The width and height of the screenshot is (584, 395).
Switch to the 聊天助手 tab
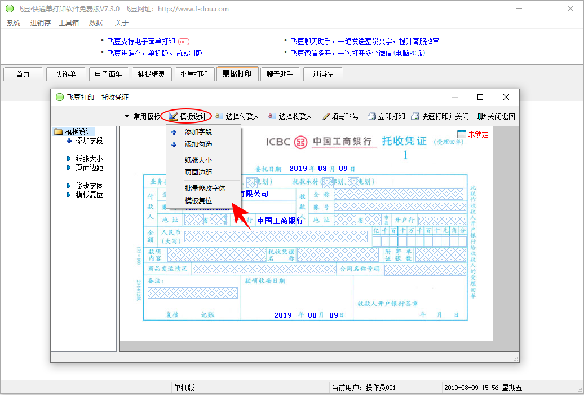click(280, 74)
